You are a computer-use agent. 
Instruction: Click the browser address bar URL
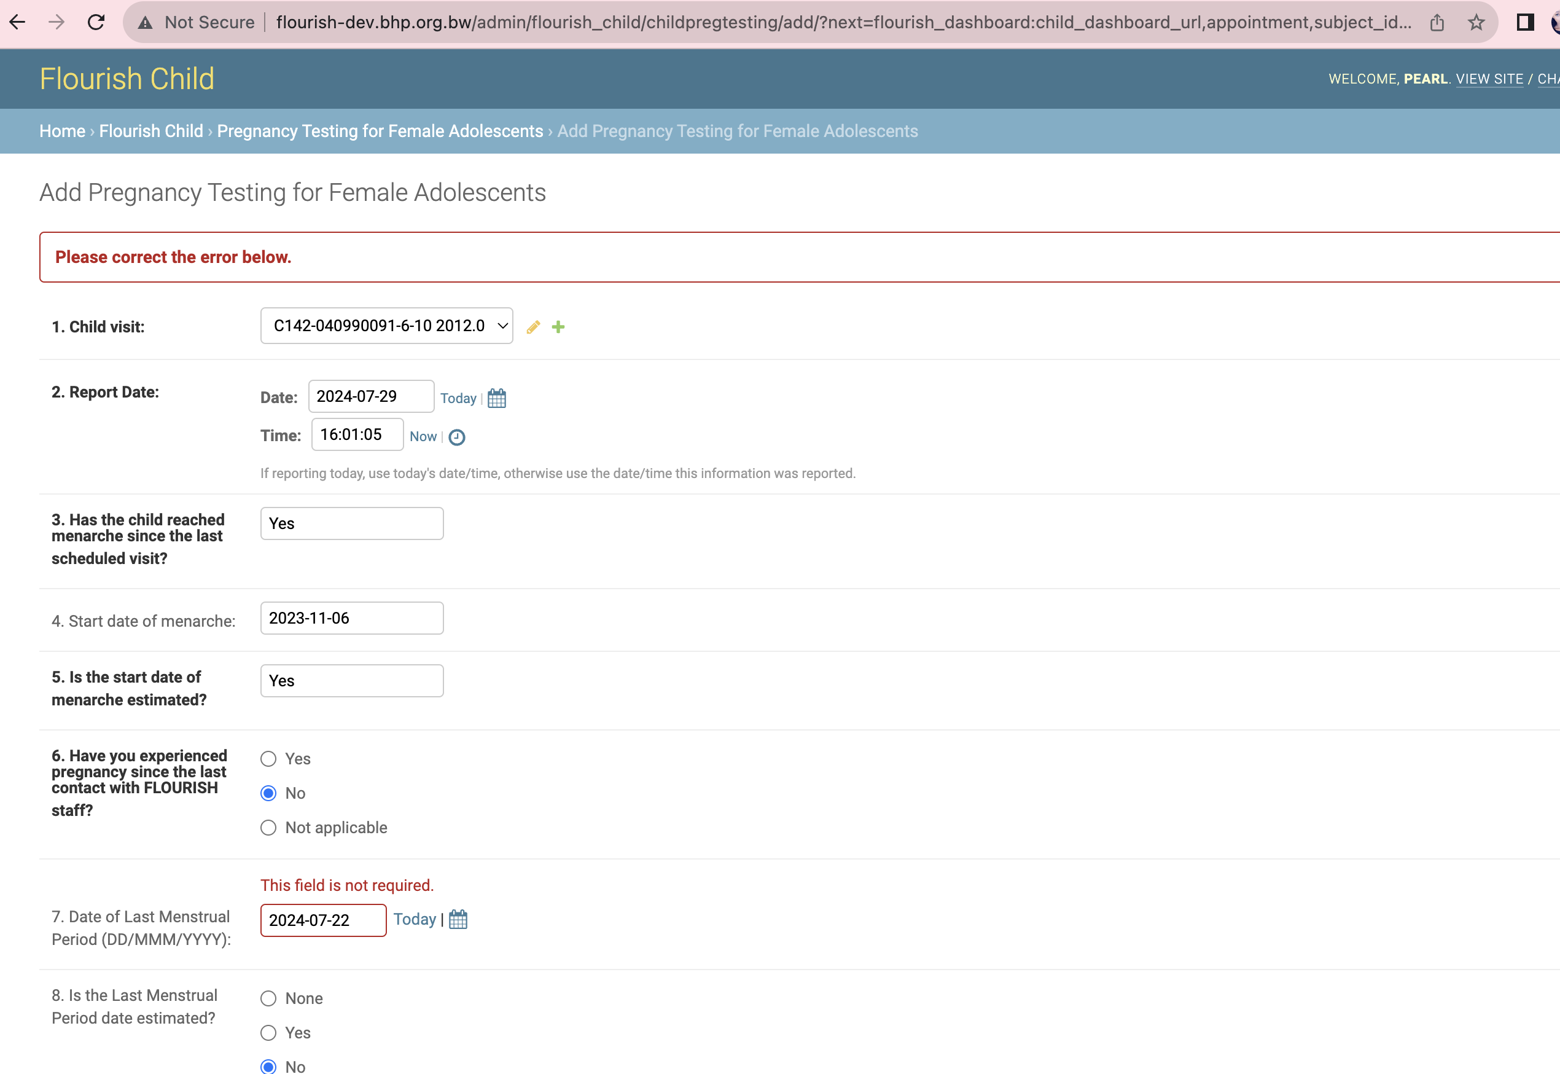point(844,22)
